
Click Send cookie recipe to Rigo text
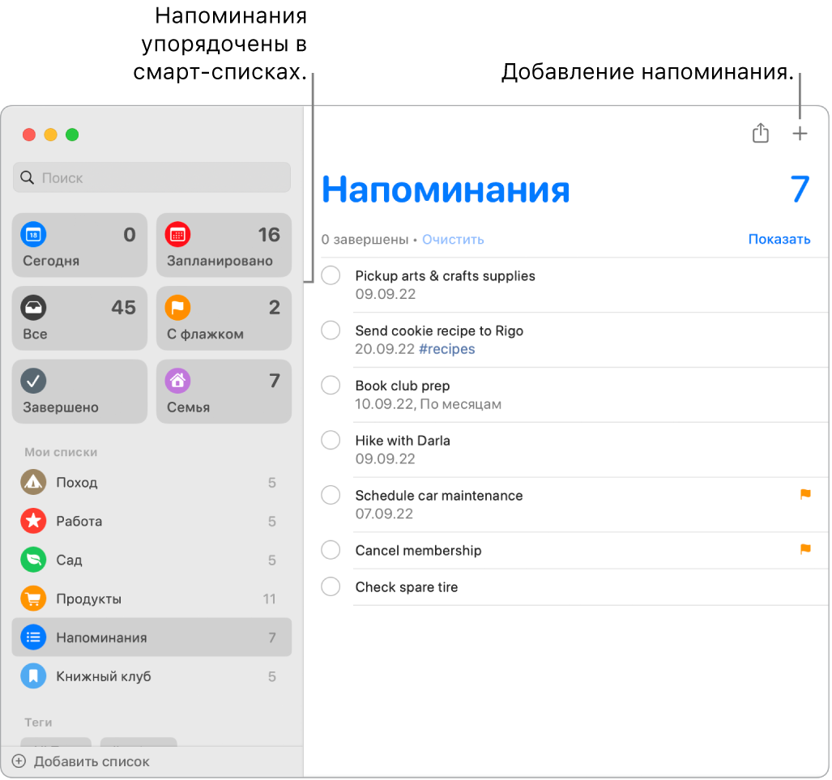439,330
